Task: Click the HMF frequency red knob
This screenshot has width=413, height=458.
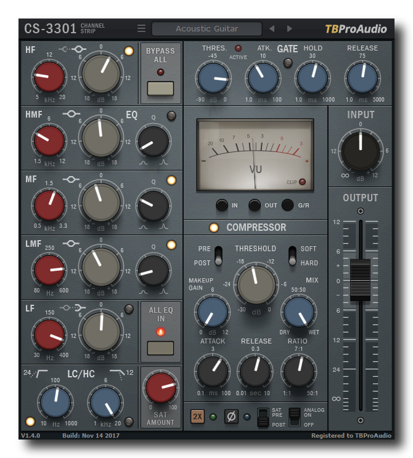Action: [49, 141]
